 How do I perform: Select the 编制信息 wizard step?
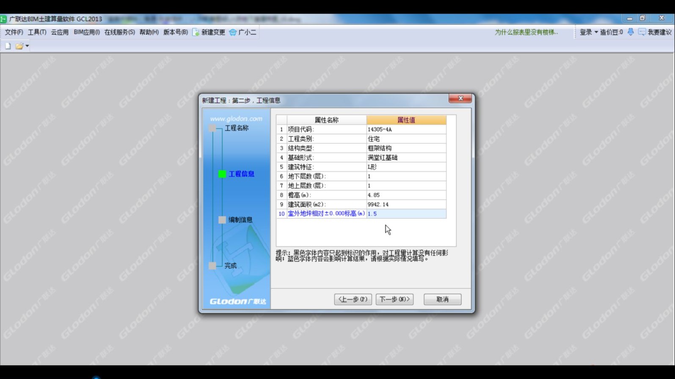(240, 220)
